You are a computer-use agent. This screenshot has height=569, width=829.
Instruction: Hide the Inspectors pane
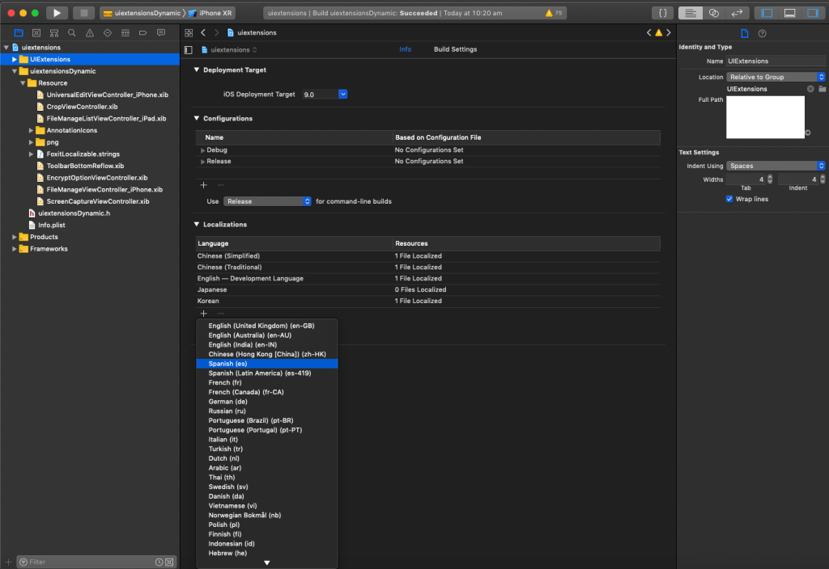[x=813, y=13]
